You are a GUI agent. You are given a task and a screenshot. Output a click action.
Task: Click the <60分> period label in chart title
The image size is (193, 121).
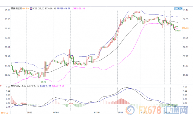[26, 8]
